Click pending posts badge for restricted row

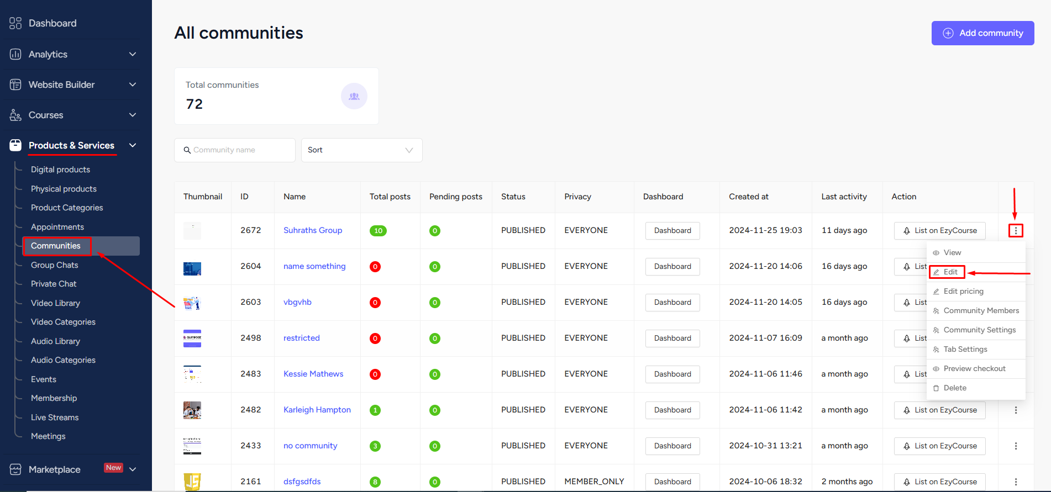[435, 338]
